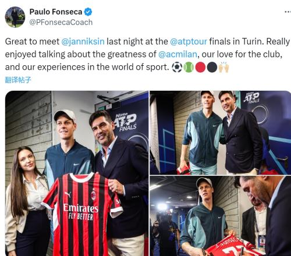The height and width of the screenshot is (256, 291).
Task: Click the tennis ball emoji
Action: [x=189, y=67]
